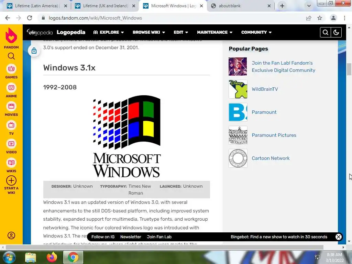
Task: Open Join the Fan Lab community link
Action: tap(283, 66)
